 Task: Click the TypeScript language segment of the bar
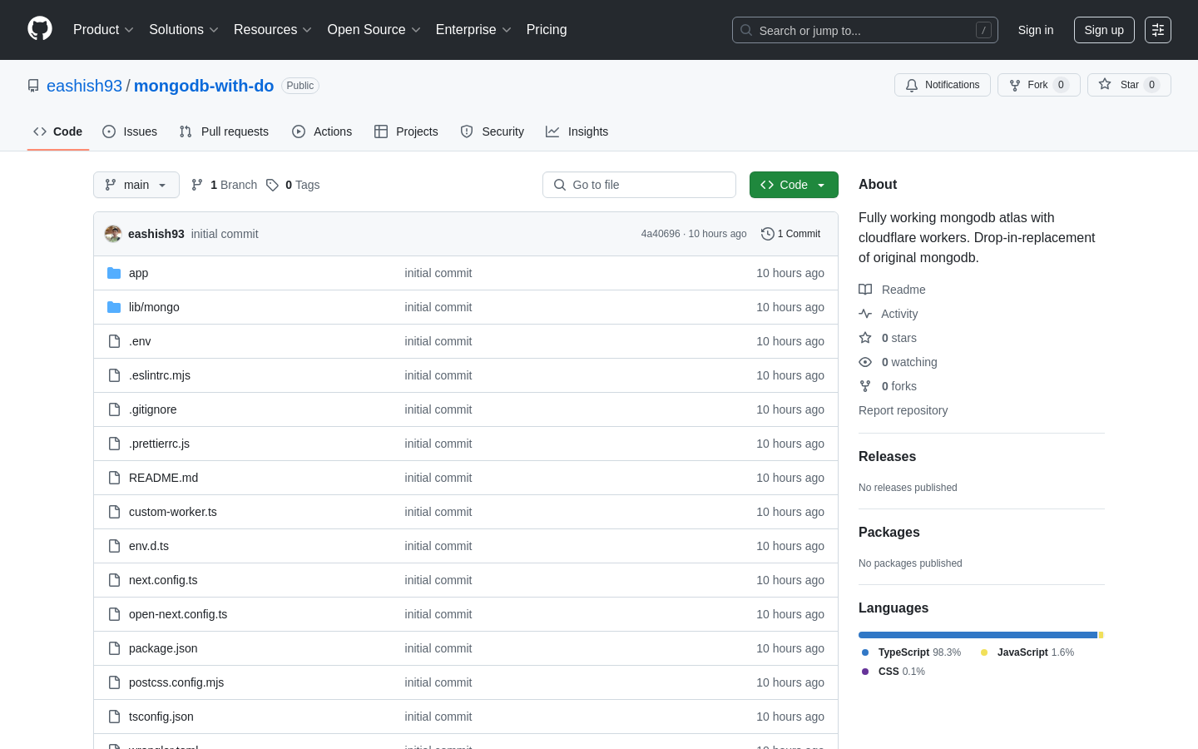978,635
